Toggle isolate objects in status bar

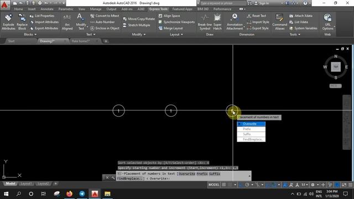[x=330, y=185]
